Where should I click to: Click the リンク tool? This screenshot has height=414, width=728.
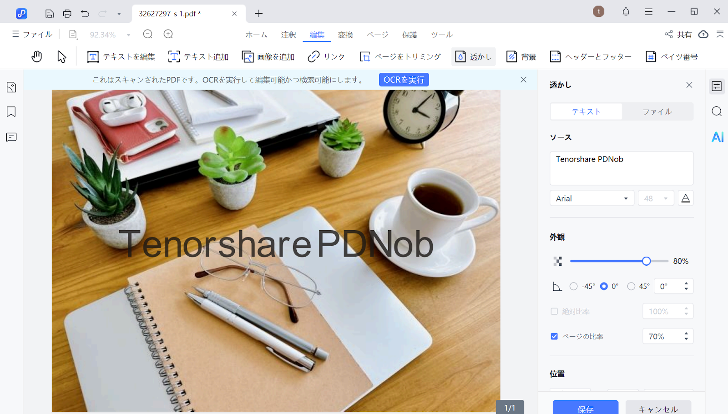click(x=326, y=56)
